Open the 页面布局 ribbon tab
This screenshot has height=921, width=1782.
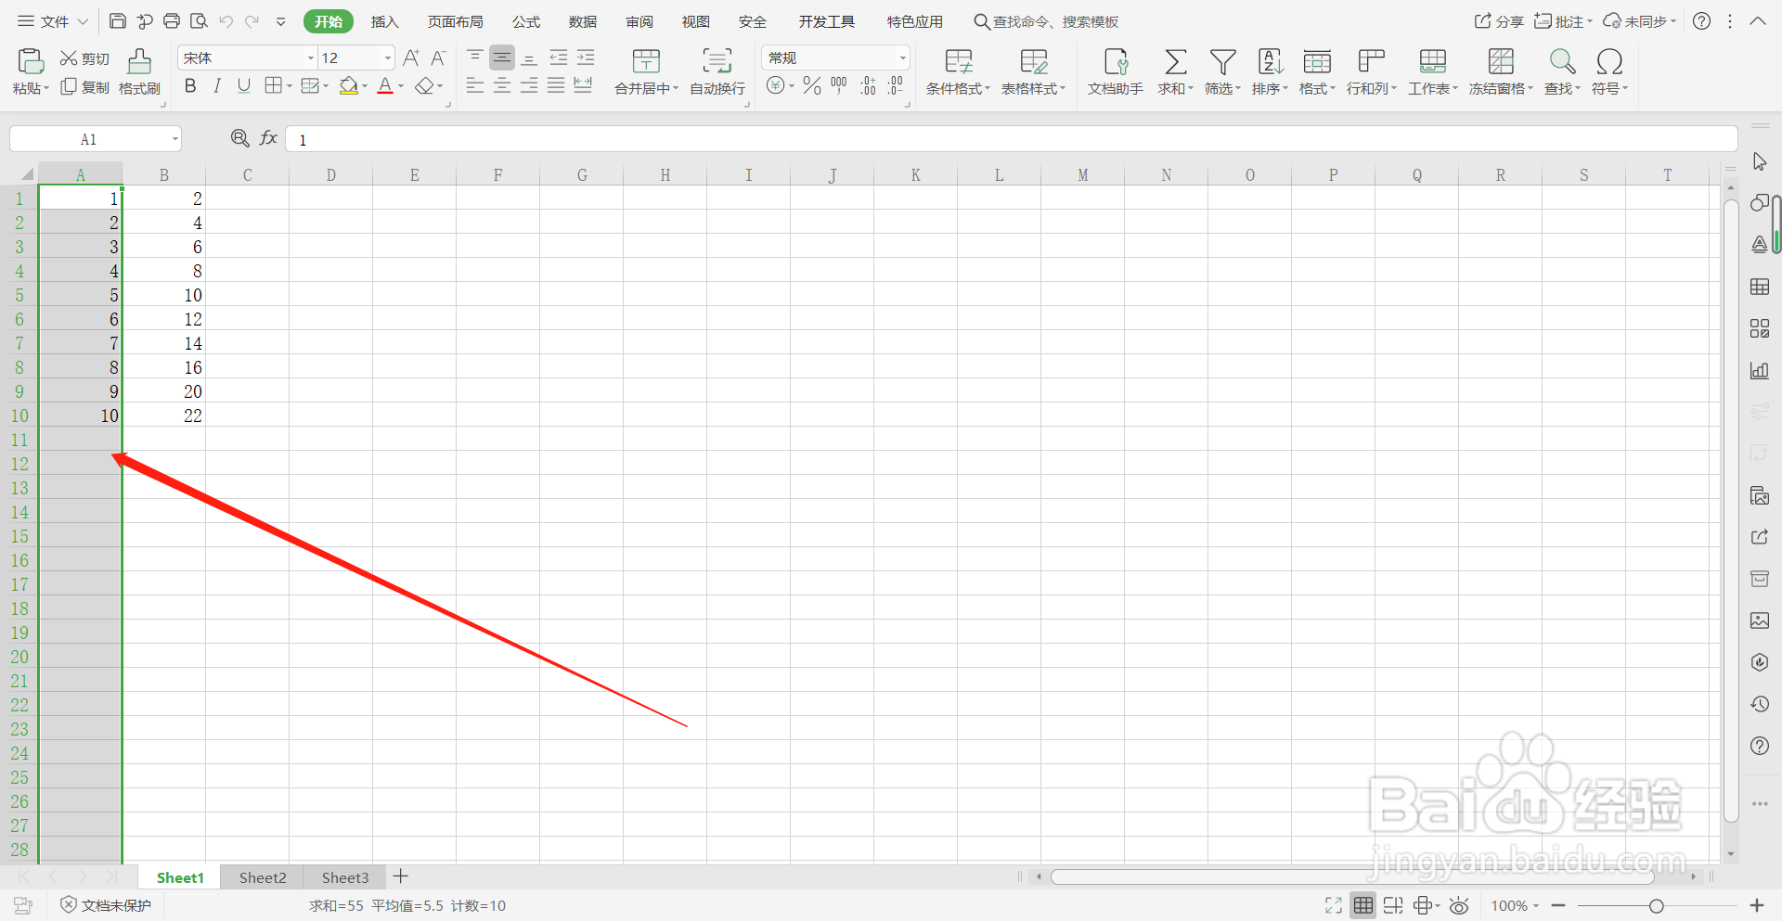455,21
